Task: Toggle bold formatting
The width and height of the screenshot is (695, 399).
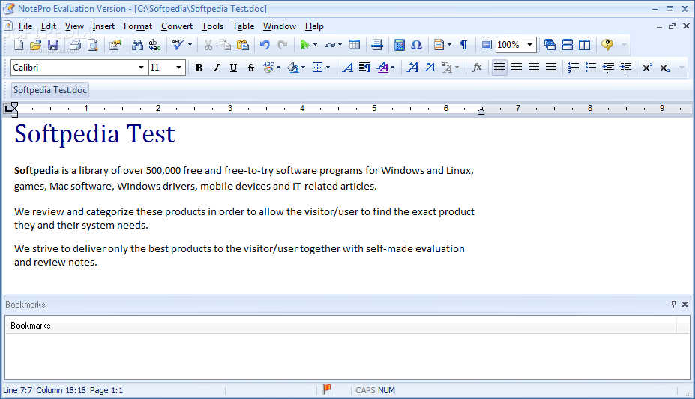Action: [199, 67]
